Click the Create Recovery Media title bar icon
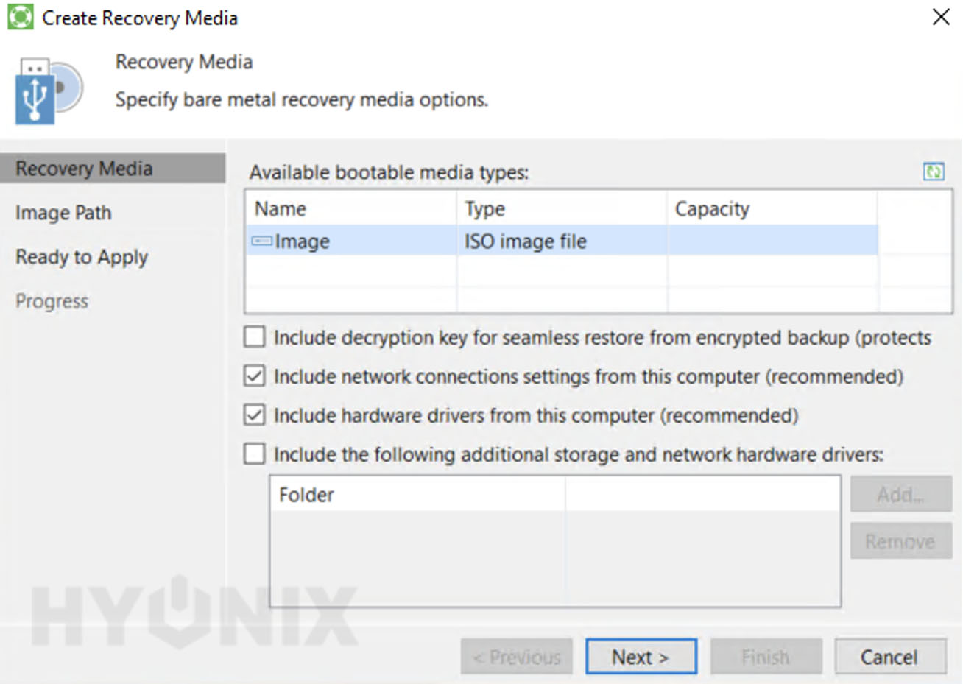963x684 pixels. [21, 16]
